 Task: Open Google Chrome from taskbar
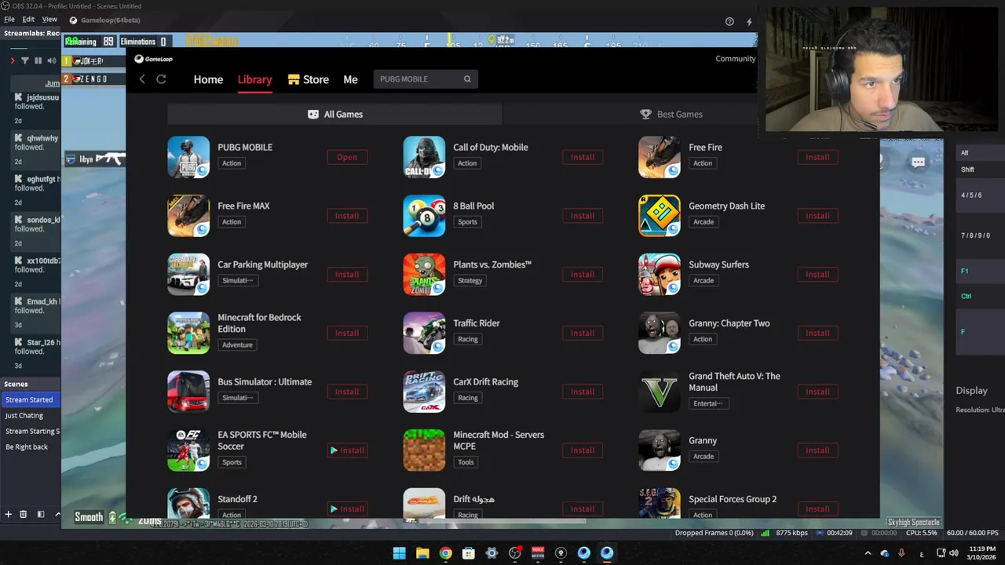[445, 553]
